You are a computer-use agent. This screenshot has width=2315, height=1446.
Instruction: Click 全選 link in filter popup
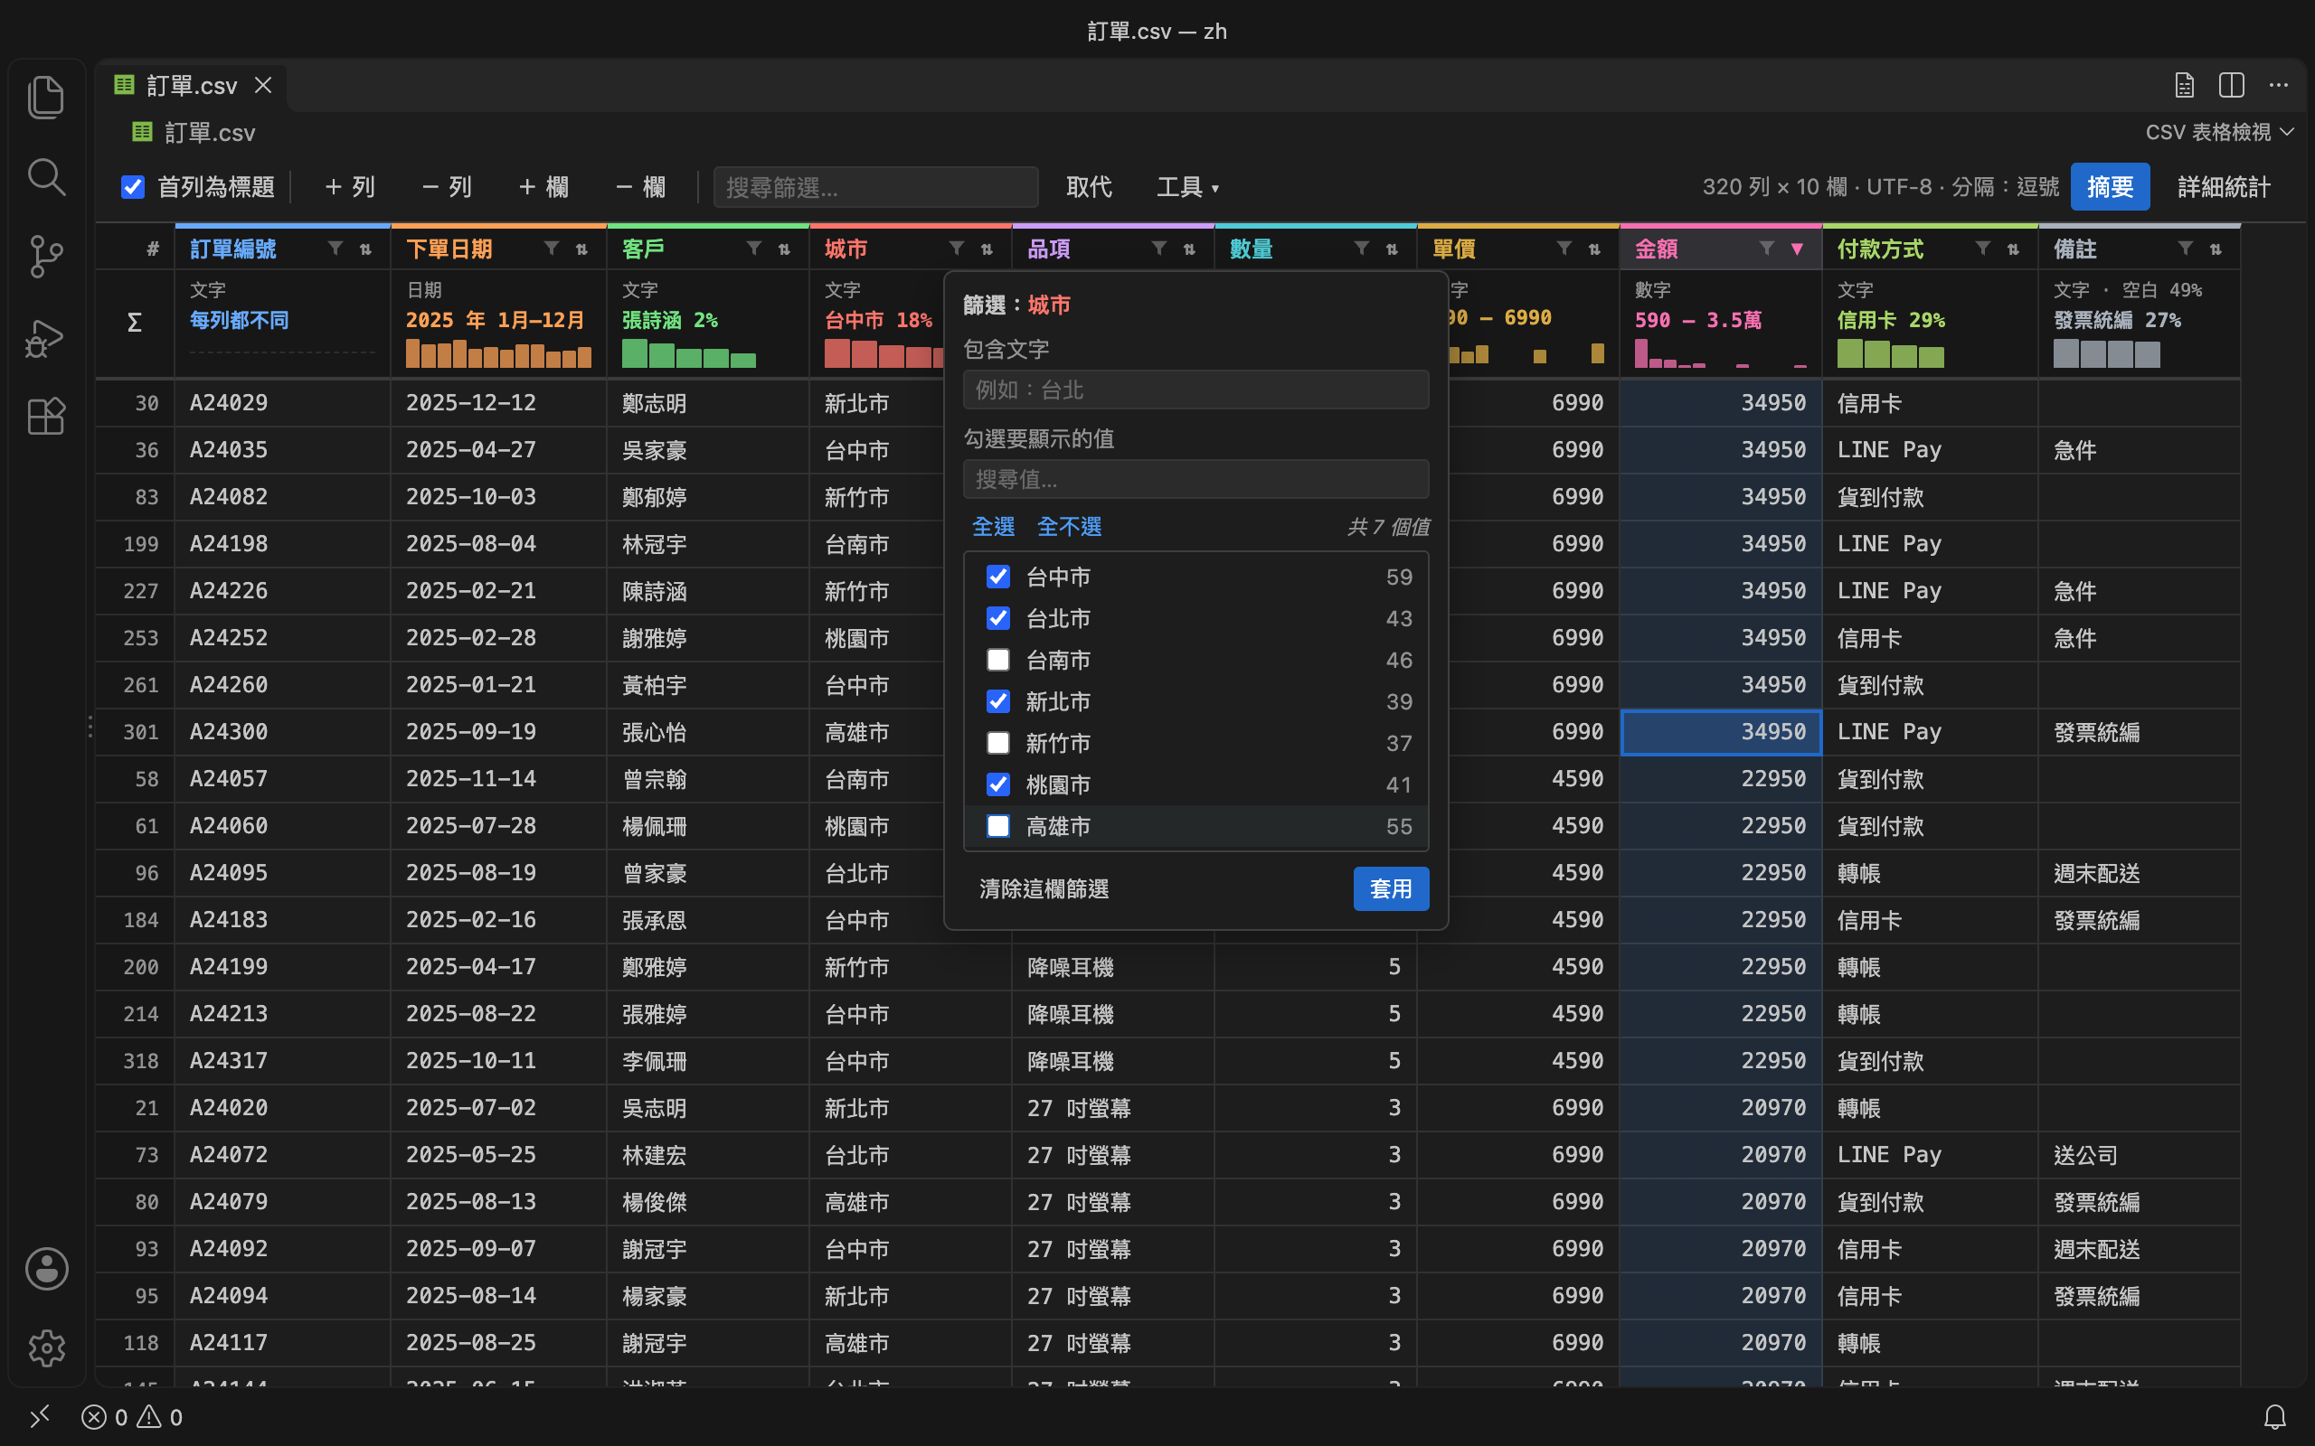[993, 526]
